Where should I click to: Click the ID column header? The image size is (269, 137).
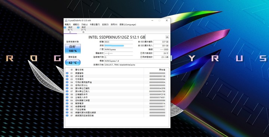coord(71,70)
